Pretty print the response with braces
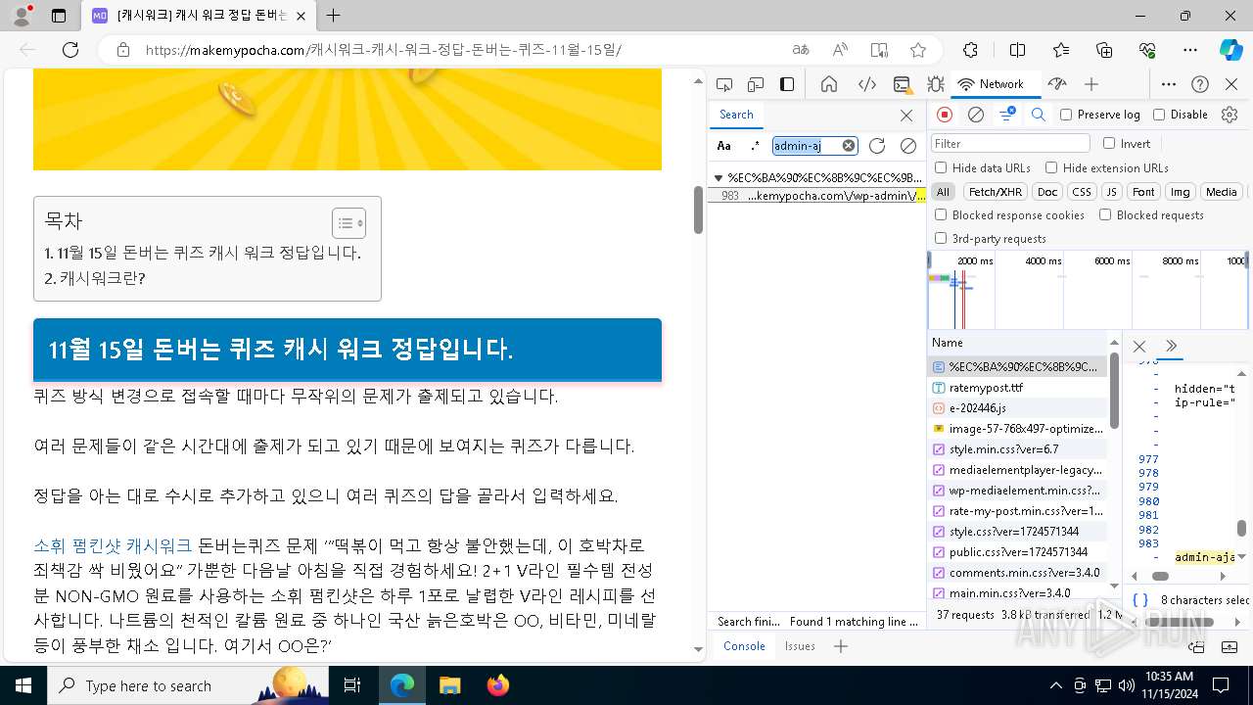The width and height of the screenshot is (1253, 705). 1140,599
